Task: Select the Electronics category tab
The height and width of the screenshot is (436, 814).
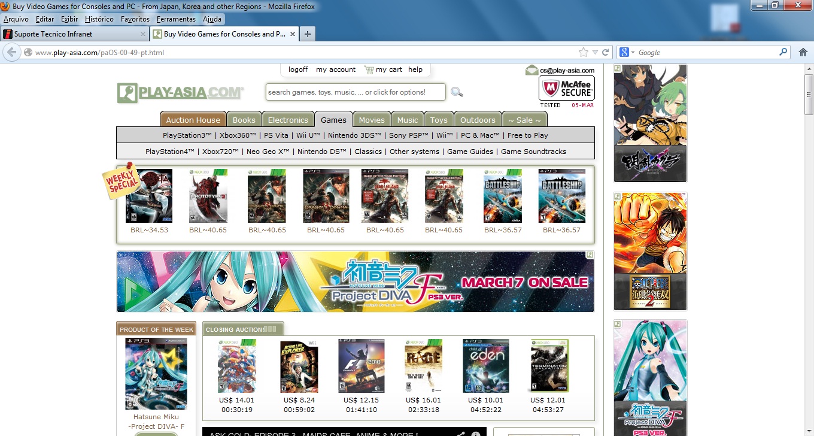Action: pos(288,120)
